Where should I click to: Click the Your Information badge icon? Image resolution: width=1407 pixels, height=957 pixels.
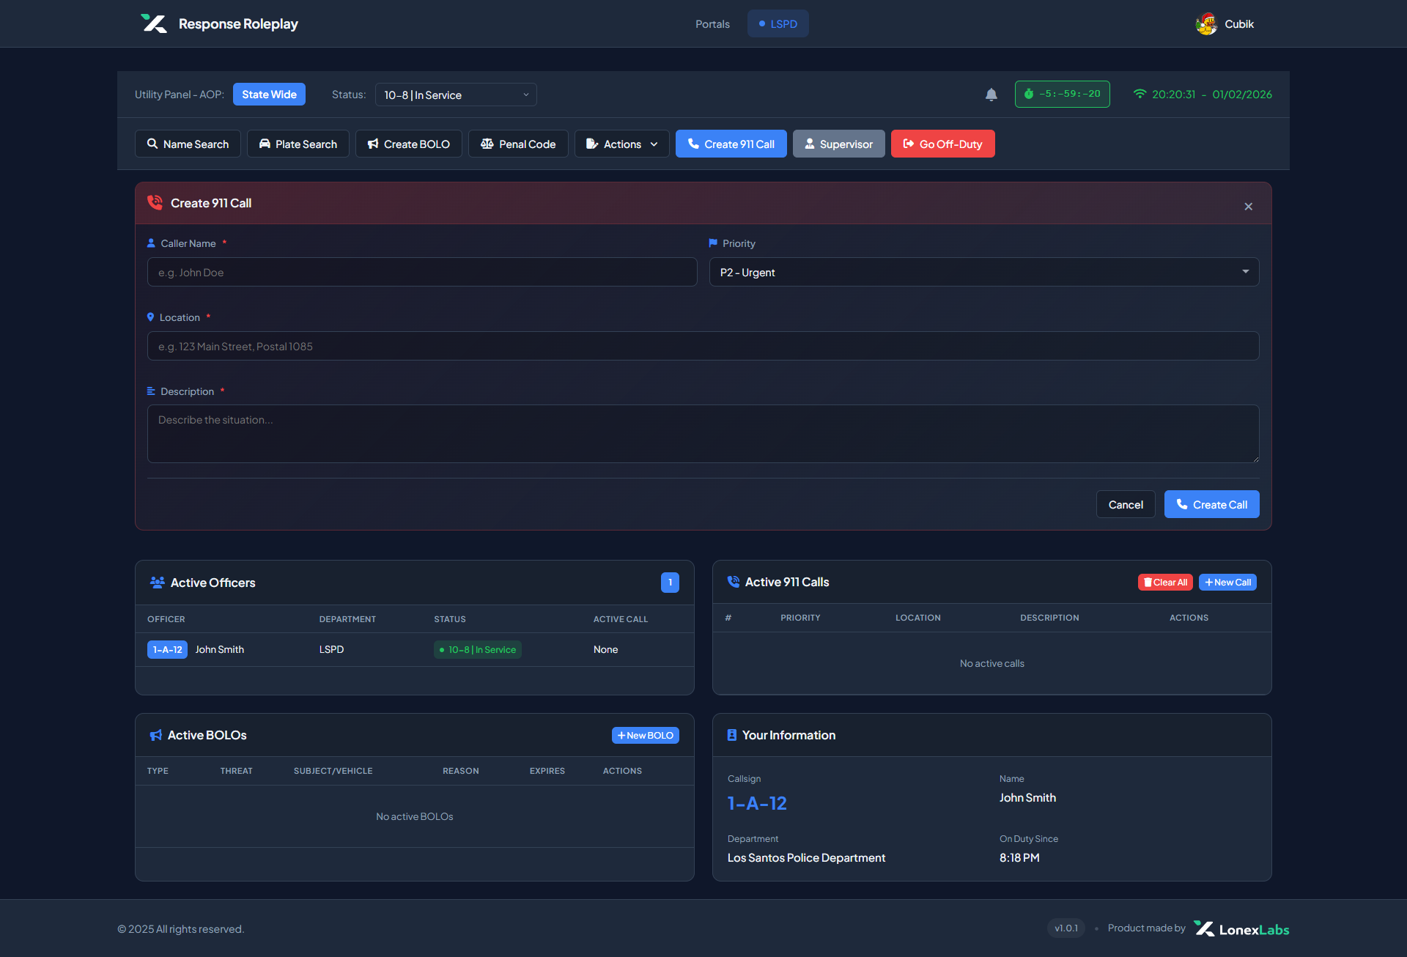point(731,735)
